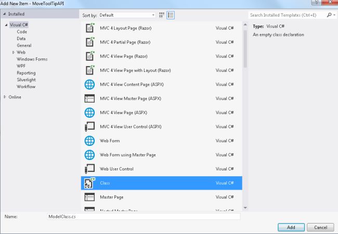Open the Sort by Default dropdown
Viewport: 338px width, 234px height.
[127, 15]
